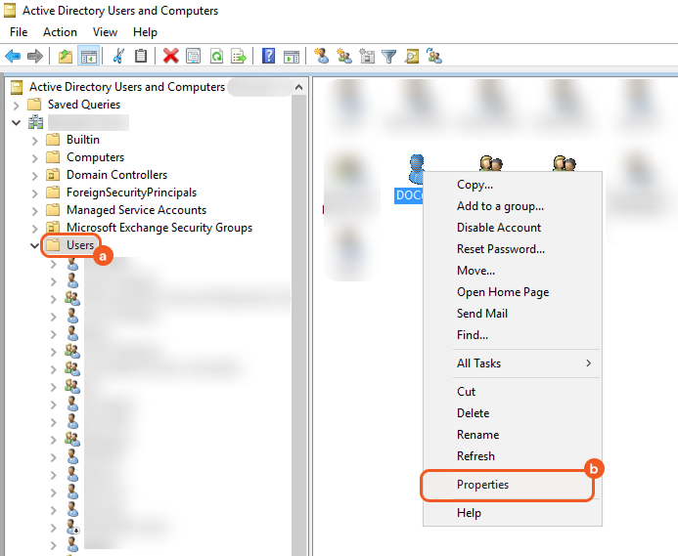This screenshot has width=678, height=556.
Task: Select Reset Password... in the context menu
Action: point(500,249)
